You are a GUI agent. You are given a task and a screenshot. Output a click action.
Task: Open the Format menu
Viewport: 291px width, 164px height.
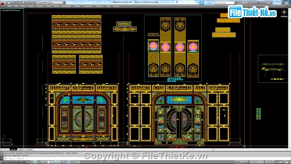coord(40,6)
